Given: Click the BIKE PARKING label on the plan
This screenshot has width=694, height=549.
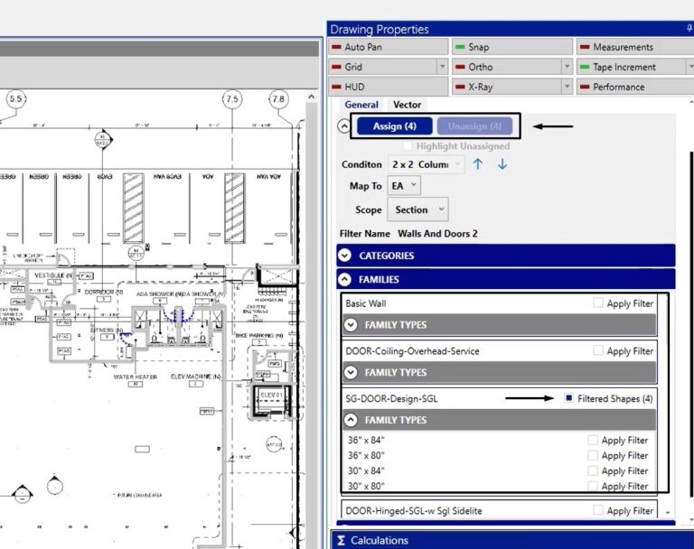Looking at the screenshot, I should [x=259, y=335].
